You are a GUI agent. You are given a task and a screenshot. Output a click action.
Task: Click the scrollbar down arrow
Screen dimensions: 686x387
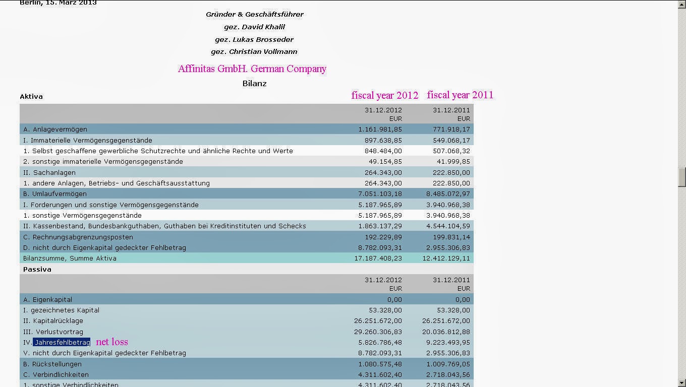682,383
